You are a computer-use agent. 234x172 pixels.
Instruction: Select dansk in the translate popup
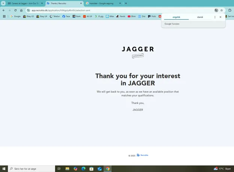(x=200, y=17)
